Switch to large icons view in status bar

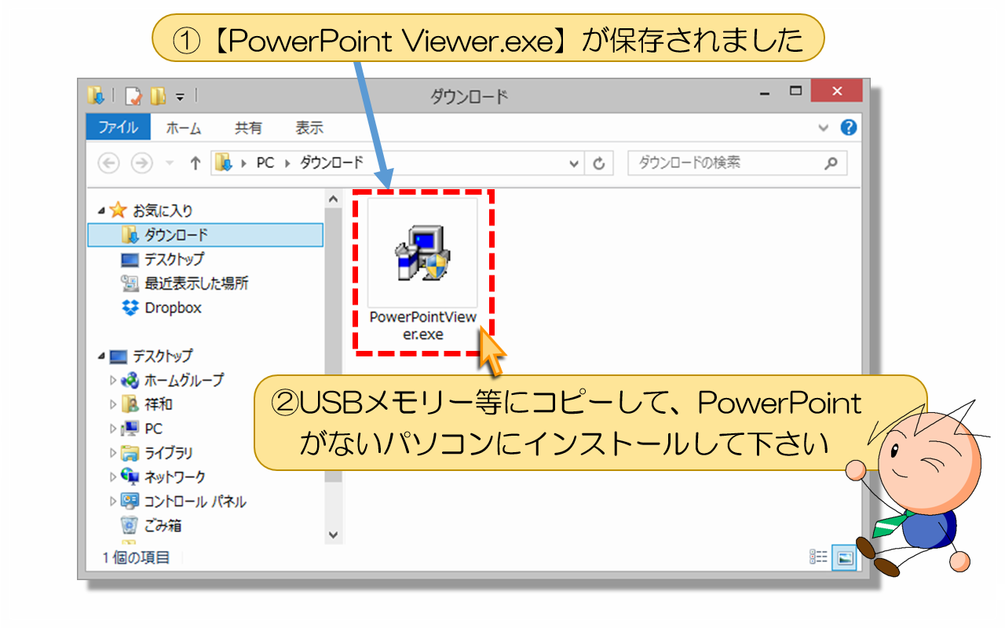(x=844, y=557)
